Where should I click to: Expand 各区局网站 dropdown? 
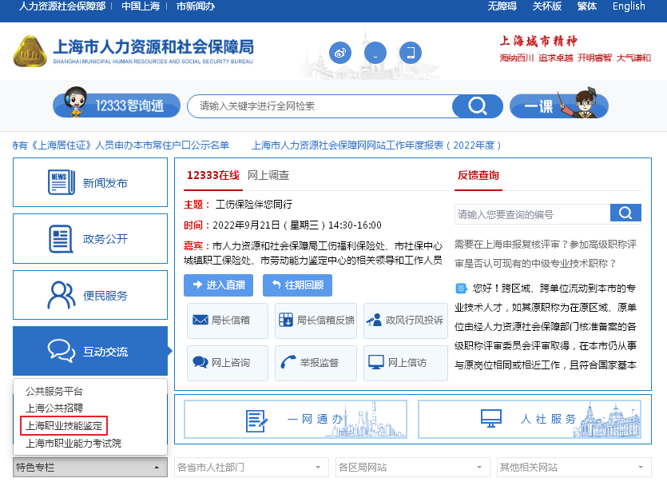click(x=413, y=468)
